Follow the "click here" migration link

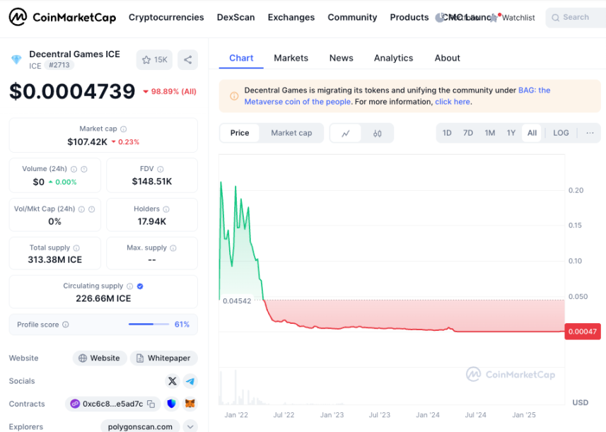tap(453, 102)
